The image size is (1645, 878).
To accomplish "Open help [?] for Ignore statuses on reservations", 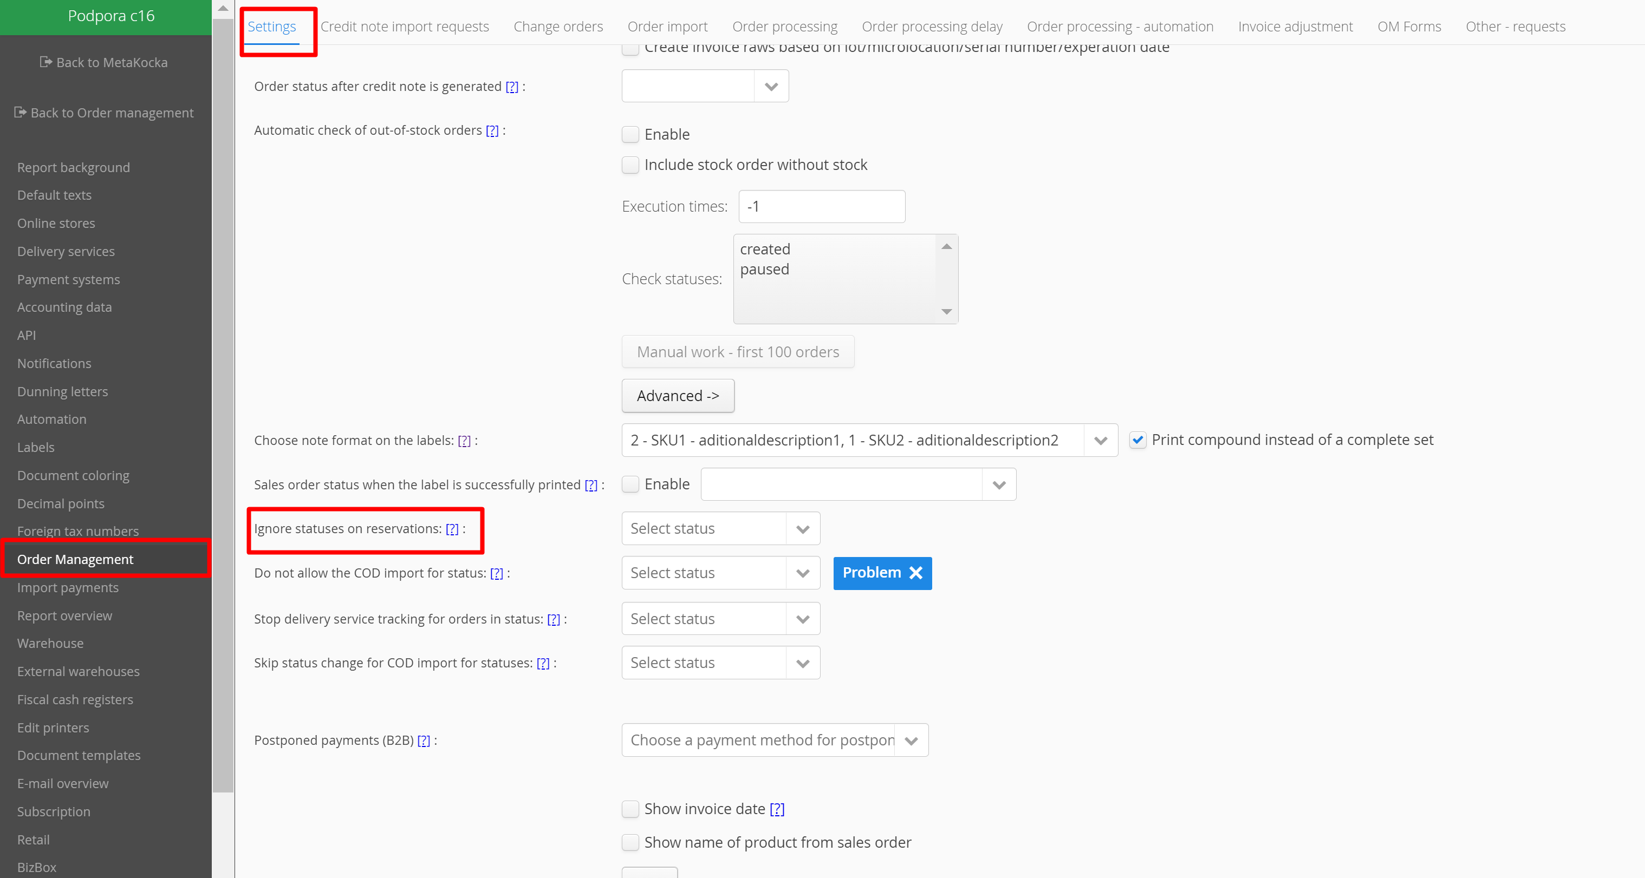I will (x=452, y=529).
